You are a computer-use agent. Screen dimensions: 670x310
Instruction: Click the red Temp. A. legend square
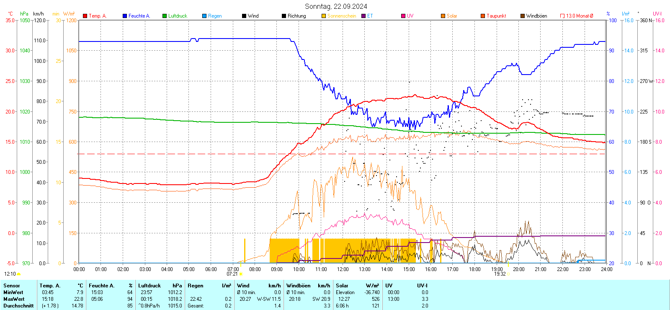[85, 16]
